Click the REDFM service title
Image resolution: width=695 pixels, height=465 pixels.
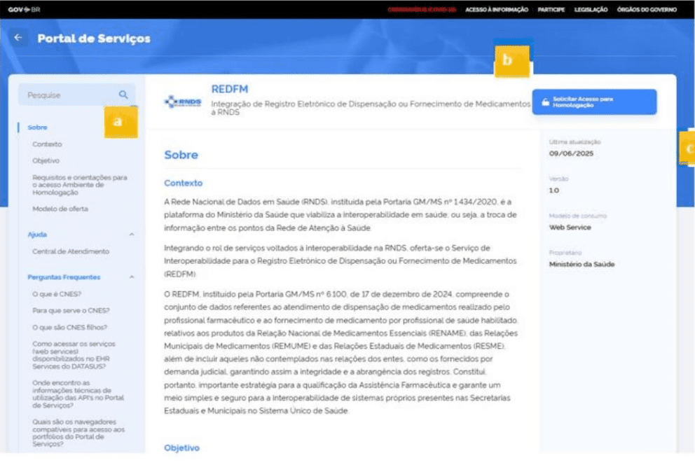[230, 89]
